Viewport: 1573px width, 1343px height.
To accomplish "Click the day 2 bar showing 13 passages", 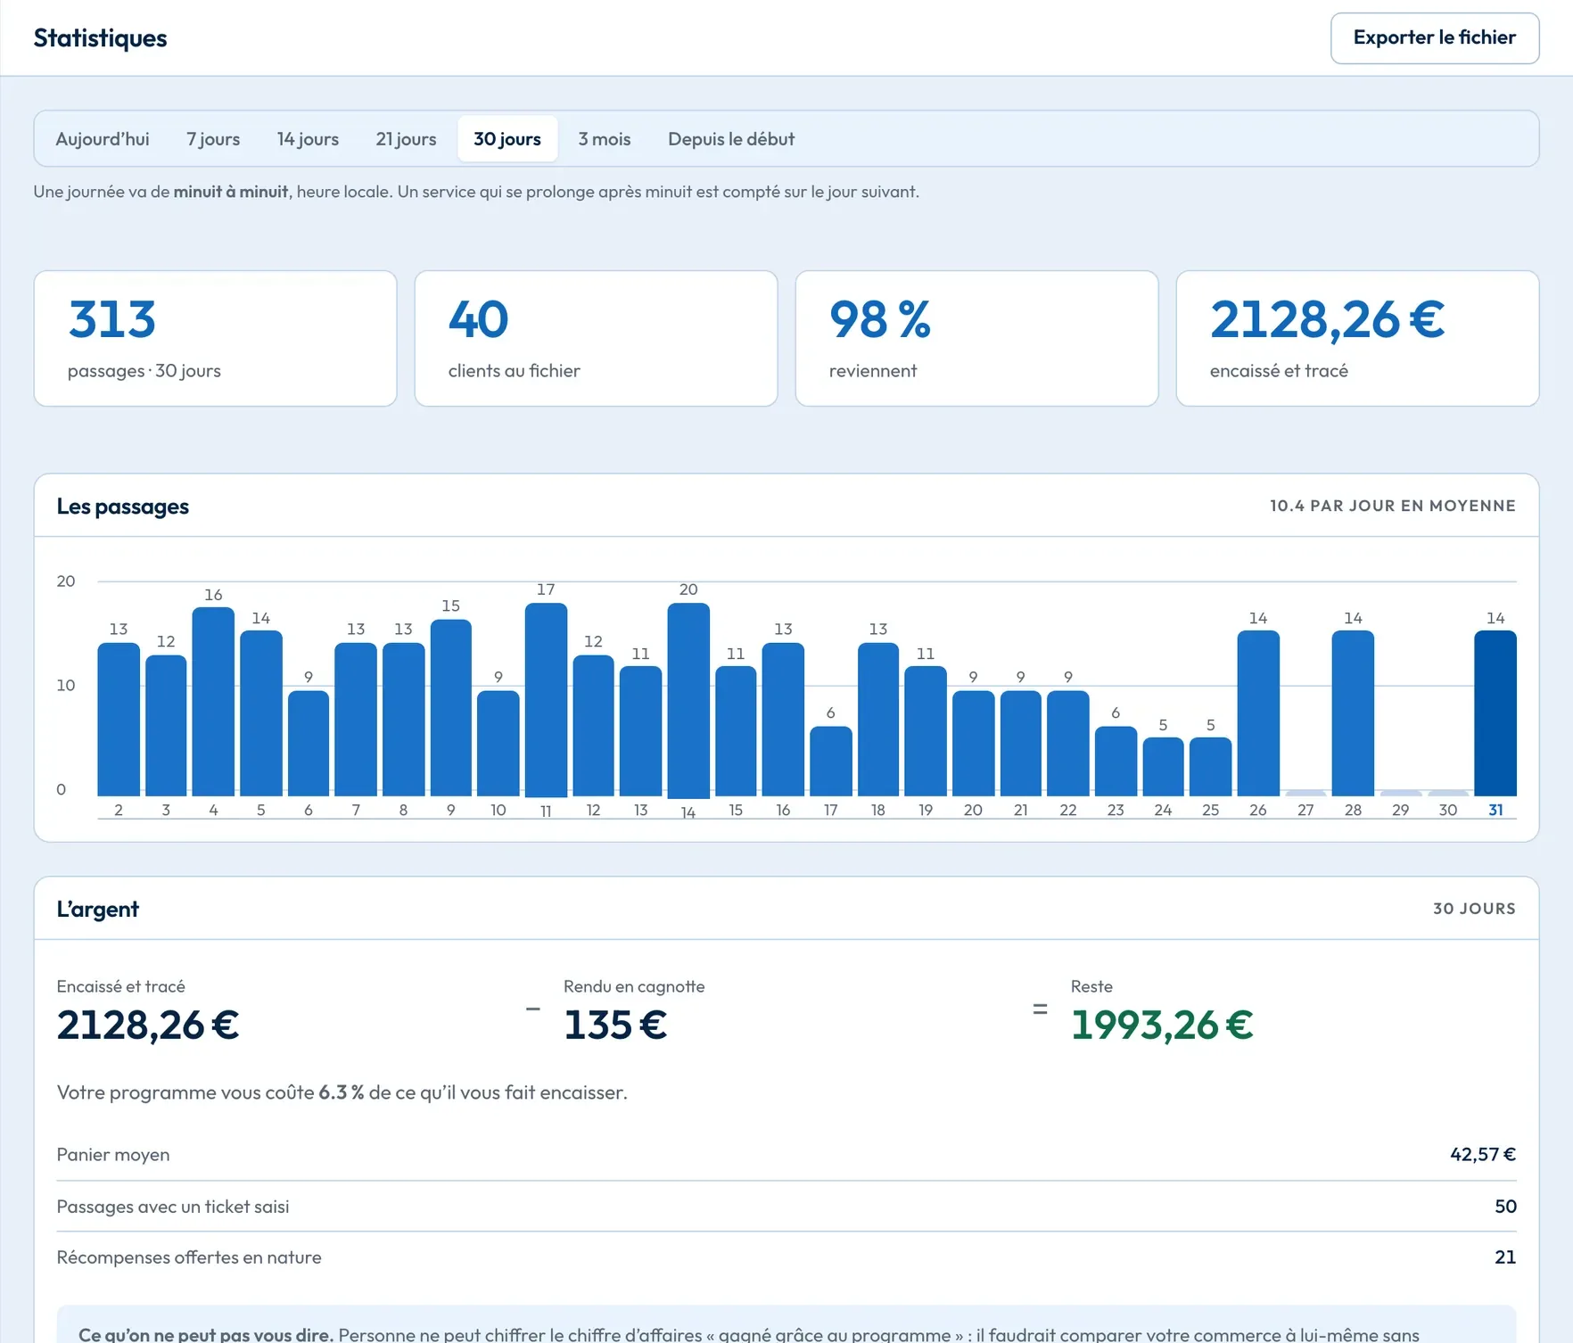I will point(119,720).
